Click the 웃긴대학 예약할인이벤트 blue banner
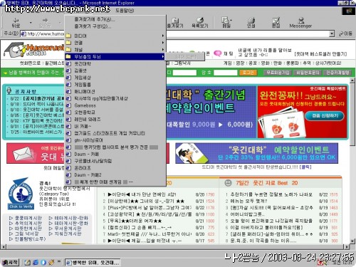 coord(256,153)
